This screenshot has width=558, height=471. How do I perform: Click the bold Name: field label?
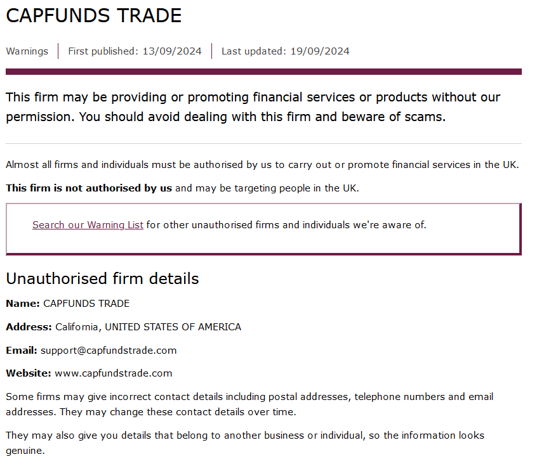point(23,304)
